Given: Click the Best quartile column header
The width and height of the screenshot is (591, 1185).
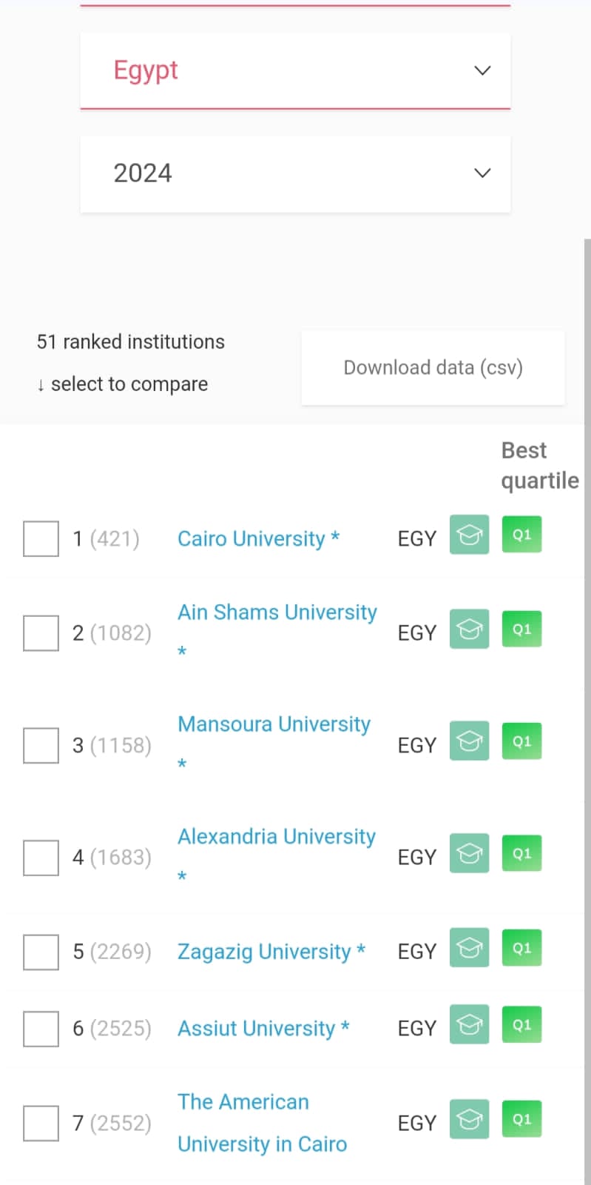Looking at the screenshot, I should [539, 465].
